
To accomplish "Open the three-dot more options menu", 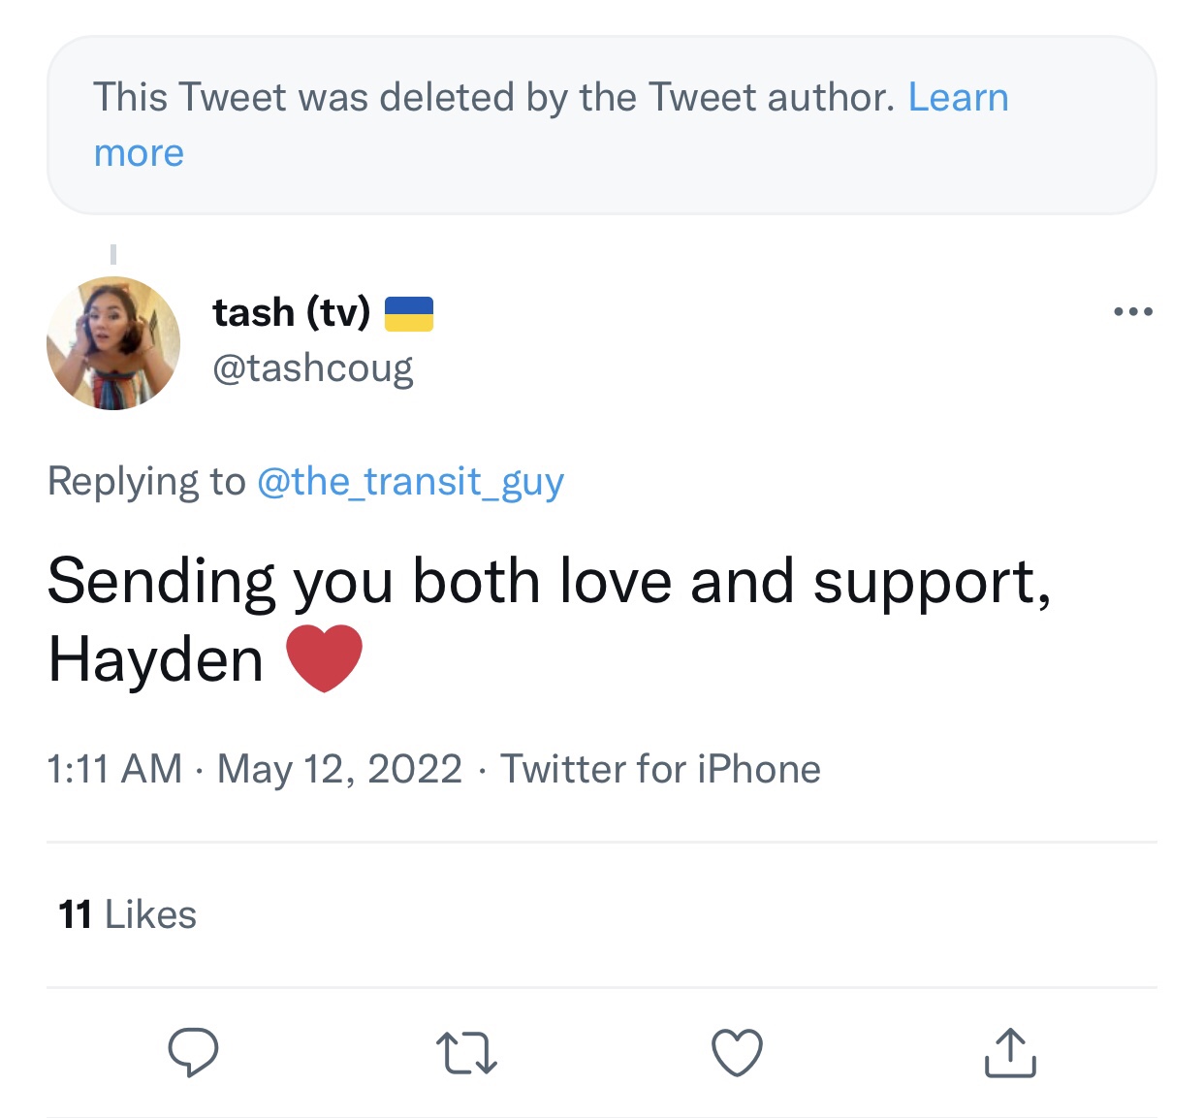I will [x=1132, y=312].
